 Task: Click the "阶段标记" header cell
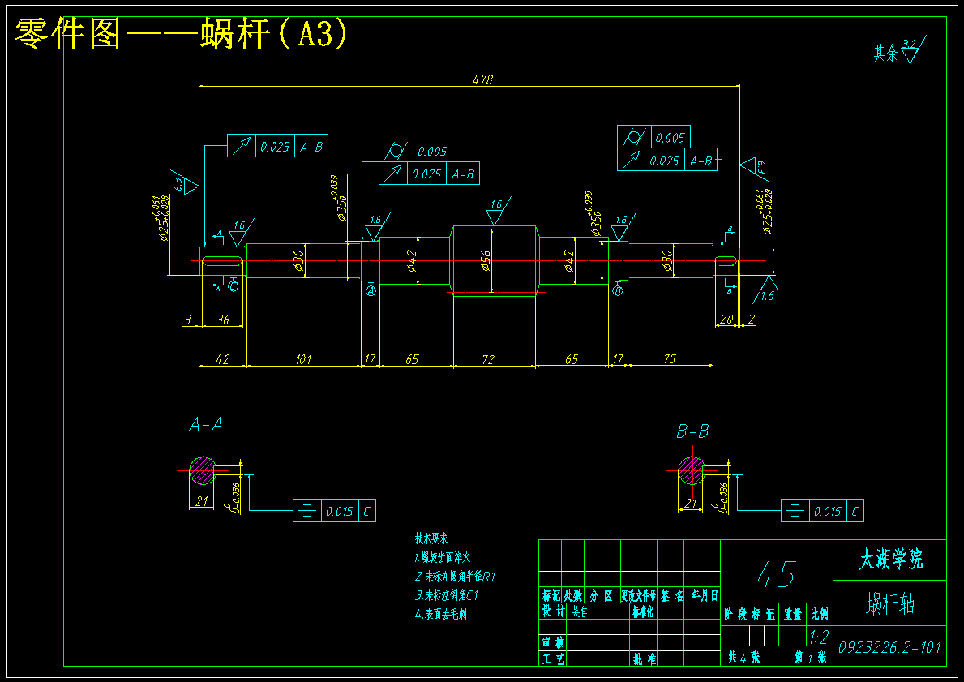pos(749,614)
